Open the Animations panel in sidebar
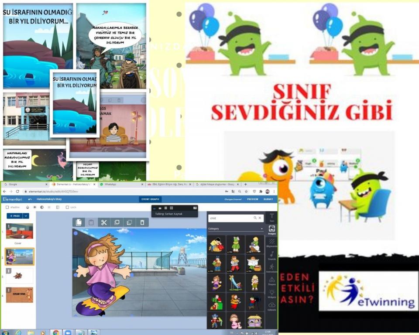Image resolution: width=419 pixels, height=335 pixels. 271,268
